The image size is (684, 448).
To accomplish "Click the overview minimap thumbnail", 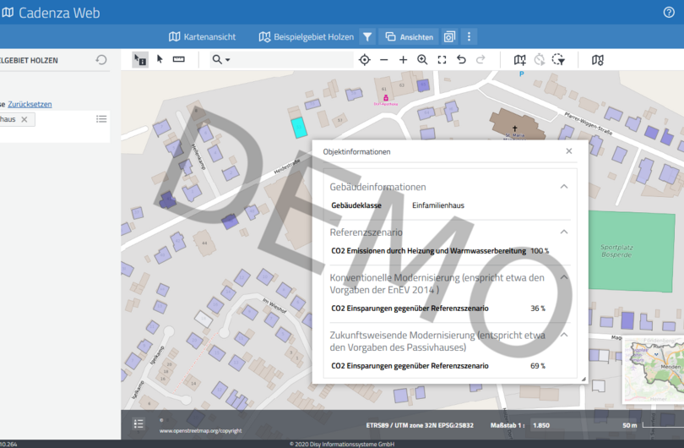I will click(x=653, y=369).
